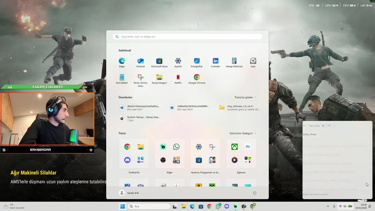Image resolution: width=375 pixels, height=211 pixels.
Task: Open WhatsApp inside the Diğer group
Action: [x=176, y=147]
